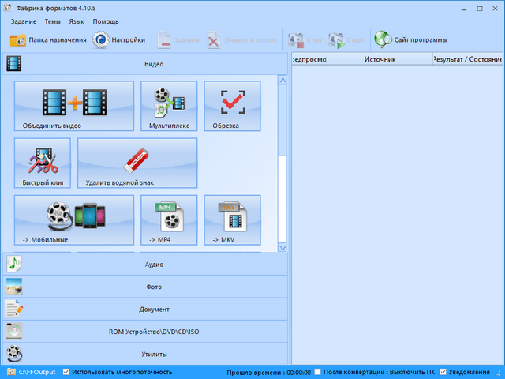505x379 pixels.
Task: Expand the Аудио category section
Action: [x=144, y=265]
